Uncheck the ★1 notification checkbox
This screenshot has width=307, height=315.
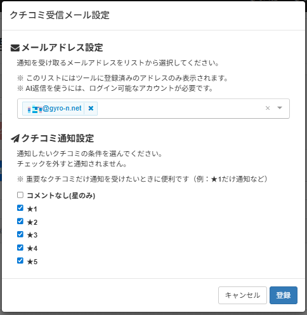(20, 208)
